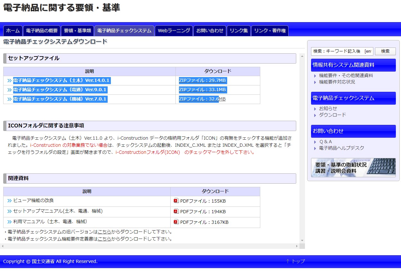Screen dimensions: 401x271
Task: Open the ホーム tab
Action: [x=13, y=31]
